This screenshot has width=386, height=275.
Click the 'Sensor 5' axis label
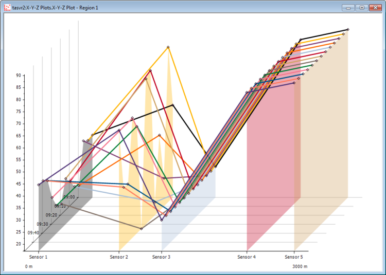tap(294, 257)
